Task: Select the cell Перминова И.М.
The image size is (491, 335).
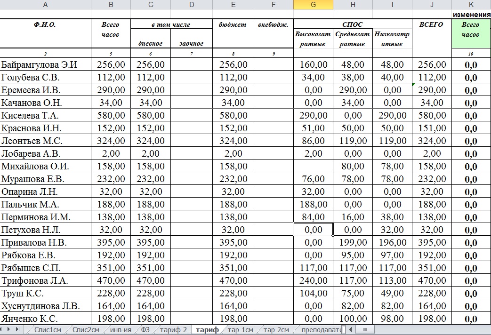Action: coord(45,216)
